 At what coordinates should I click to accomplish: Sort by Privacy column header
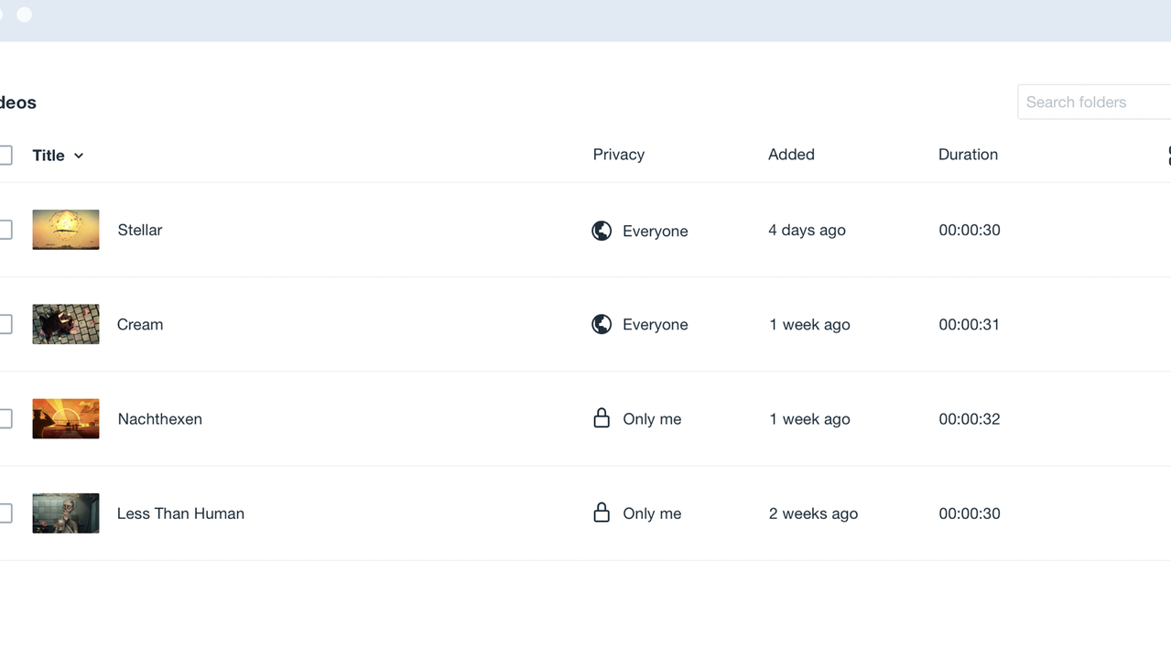[618, 155]
